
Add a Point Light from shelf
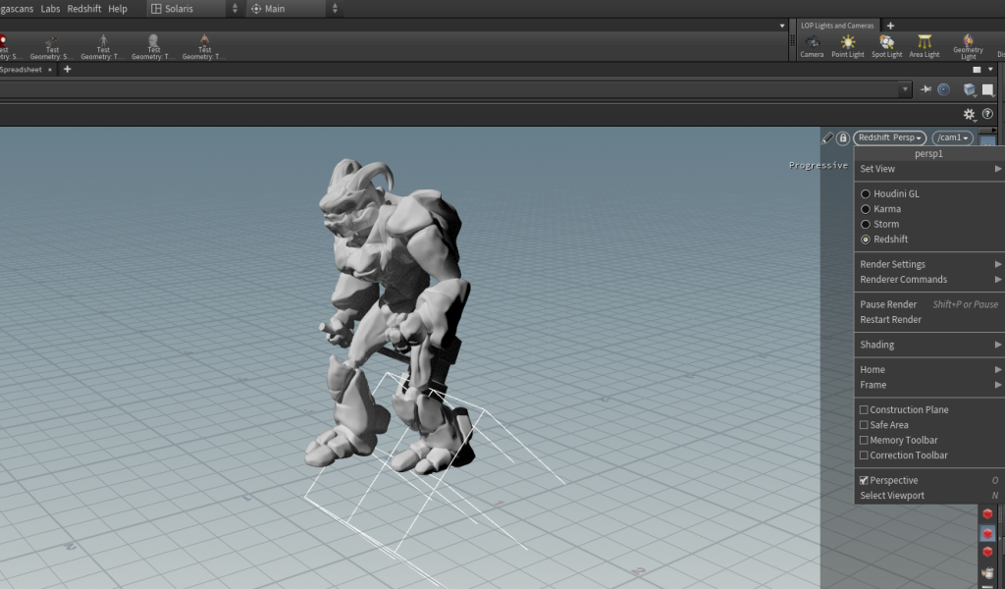click(847, 45)
